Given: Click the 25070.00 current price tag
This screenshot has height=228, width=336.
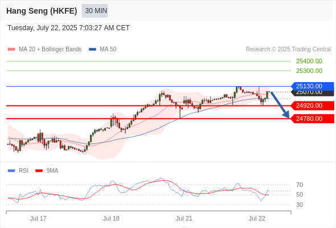Looking at the screenshot, I should point(313,93).
